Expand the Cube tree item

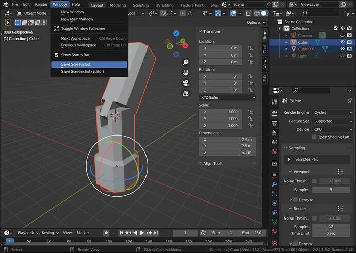tap(286, 42)
